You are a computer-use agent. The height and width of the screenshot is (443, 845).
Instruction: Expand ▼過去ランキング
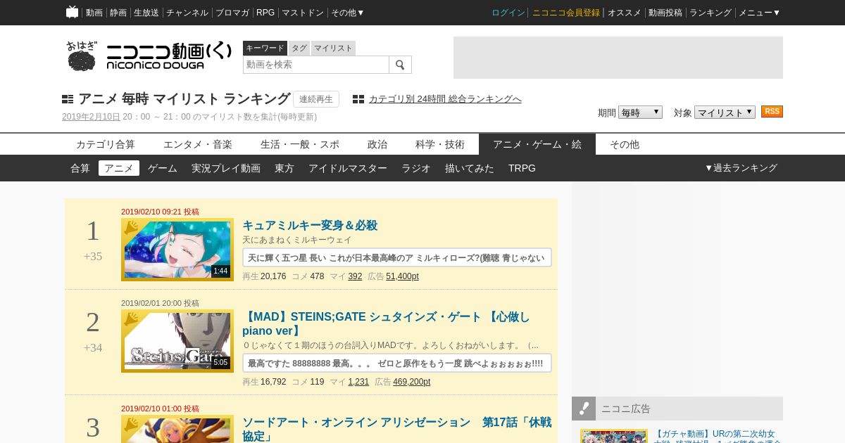(x=741, y=168)
